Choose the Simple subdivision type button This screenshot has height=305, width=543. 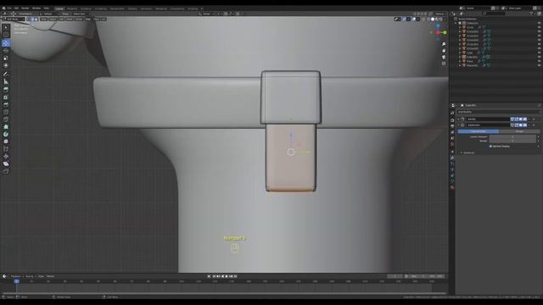(519, 131)
